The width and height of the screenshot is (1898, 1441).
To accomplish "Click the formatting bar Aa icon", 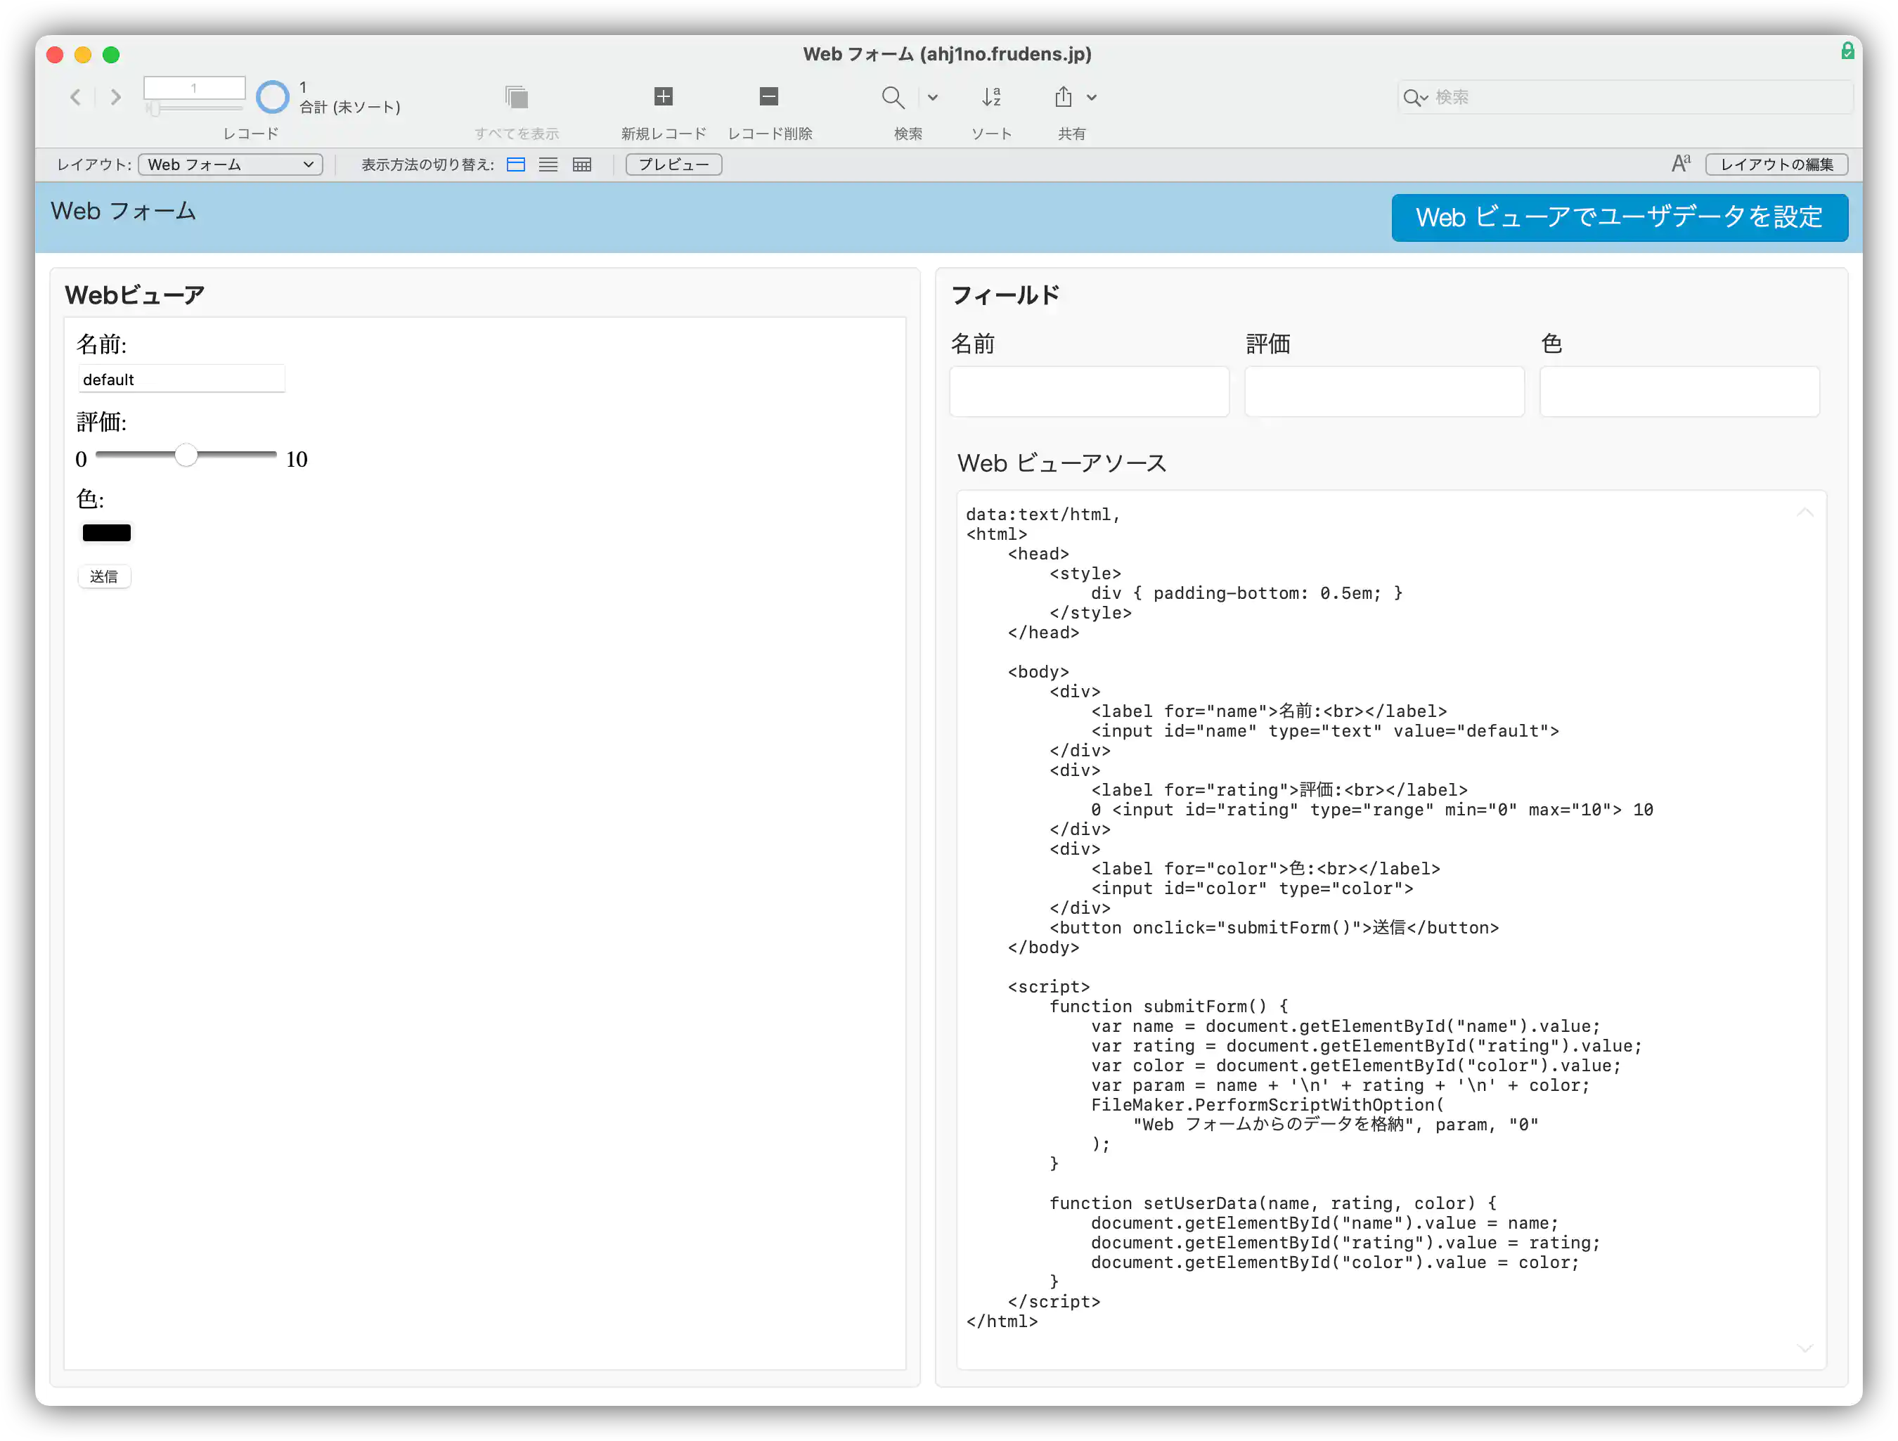I will click(1680, 164).
